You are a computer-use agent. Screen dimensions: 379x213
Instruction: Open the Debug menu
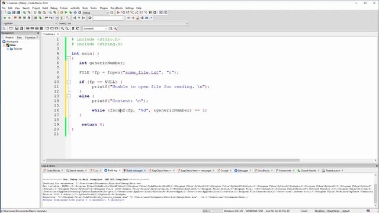54,8
